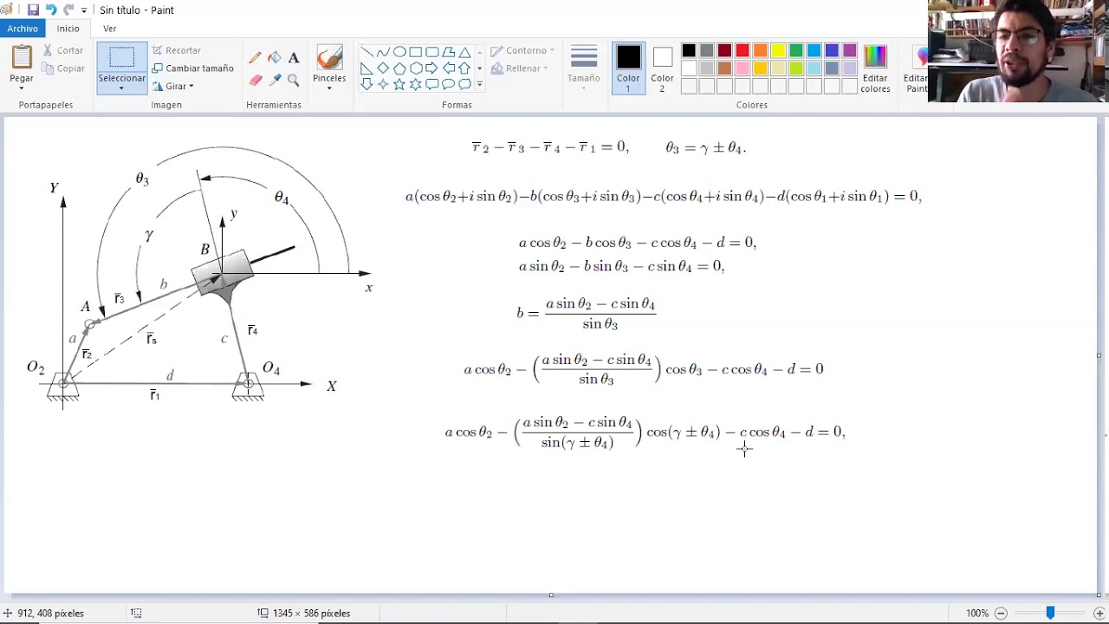The height and width of the screenshot is (624, 1109).
Task: Pick the red color swatch
Action: click(742, 51)
